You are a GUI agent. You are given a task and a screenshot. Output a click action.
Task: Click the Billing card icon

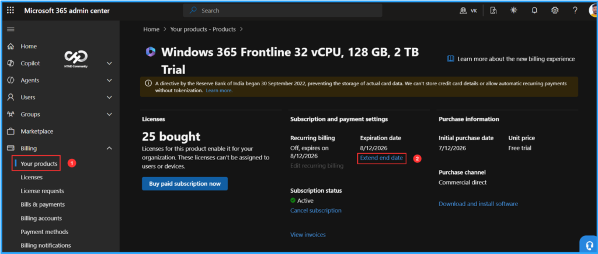11,148
